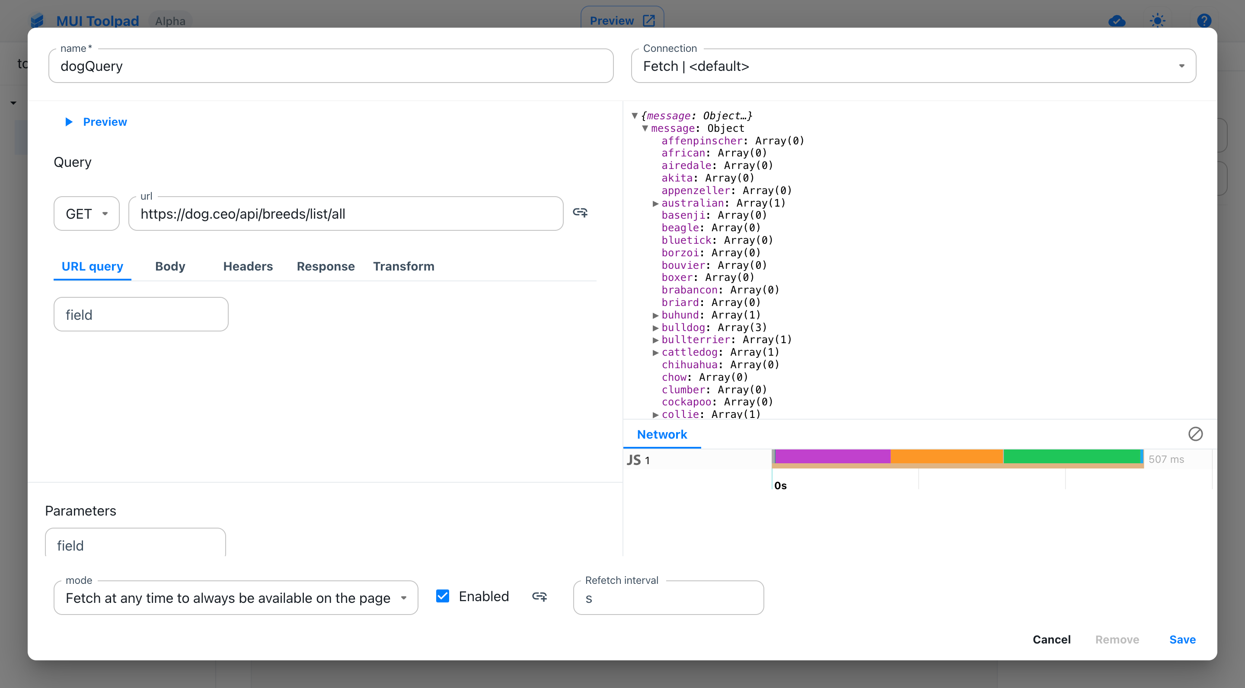Clear network log with the circle-slash icon

[1195, 434]
